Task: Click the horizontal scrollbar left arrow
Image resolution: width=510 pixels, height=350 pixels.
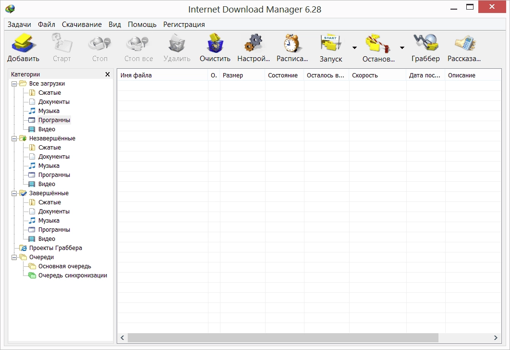Action: [x=122, y=337]
